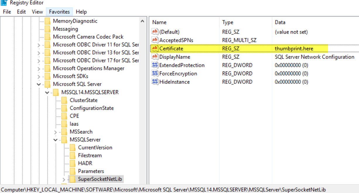The image size is (359, 193).
Task: Select the HideInstance value name
Action: coord(175,82)
